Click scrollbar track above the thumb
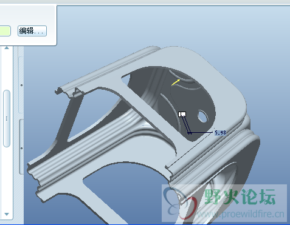Image resolution: width=290 pixels, height=225 pixels. click(7, 70)
